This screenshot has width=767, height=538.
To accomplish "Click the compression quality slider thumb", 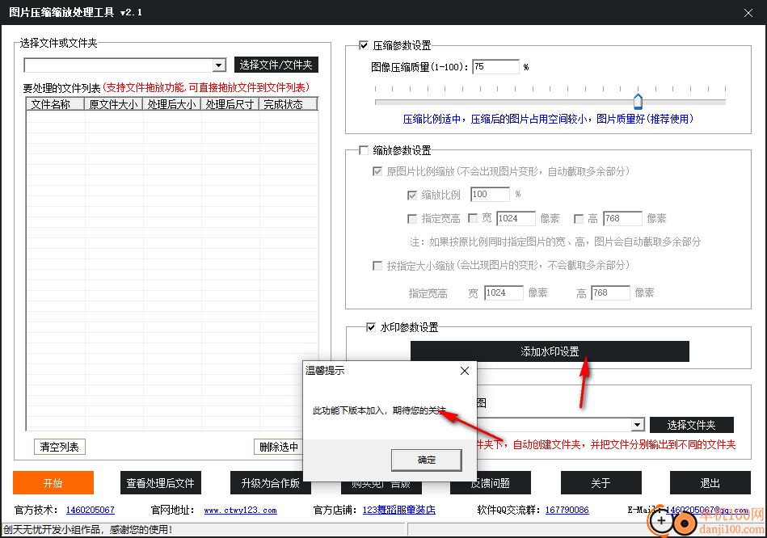I will [638, 101].
